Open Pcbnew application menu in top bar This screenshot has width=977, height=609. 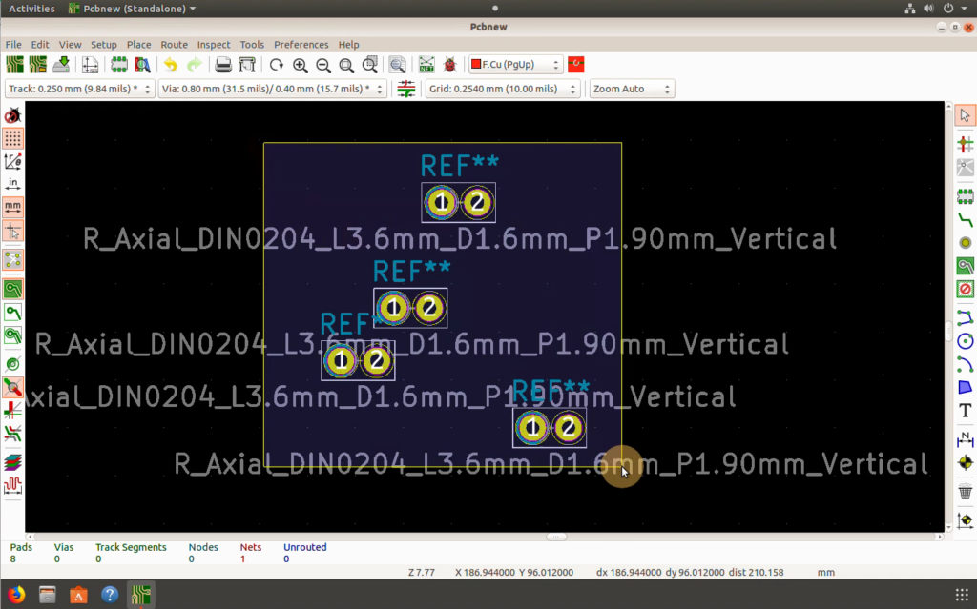pos(132,9)
